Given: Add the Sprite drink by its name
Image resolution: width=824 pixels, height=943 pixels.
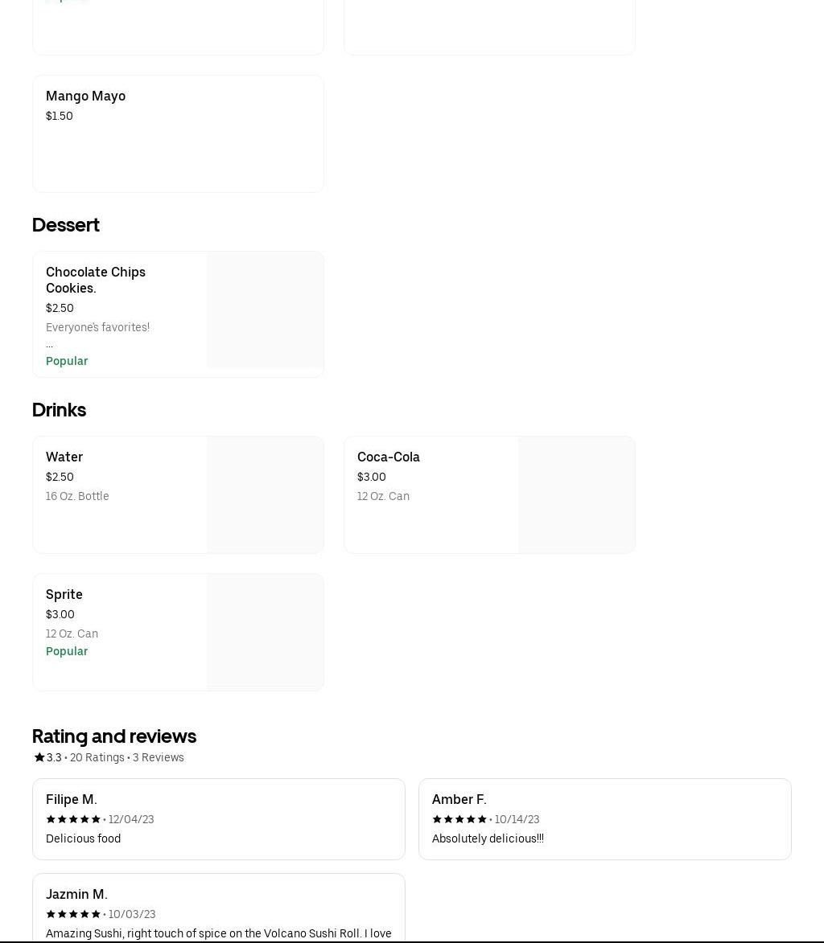Looking at the screenshot, I should 64,594.
